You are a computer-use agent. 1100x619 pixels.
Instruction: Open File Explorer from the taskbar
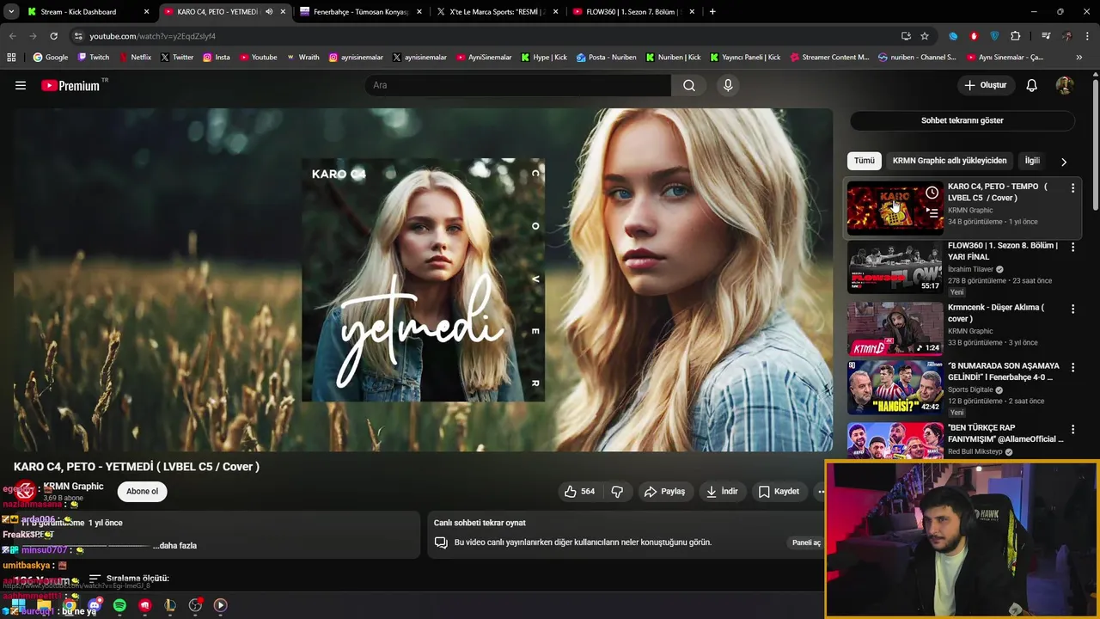point(44,605)
